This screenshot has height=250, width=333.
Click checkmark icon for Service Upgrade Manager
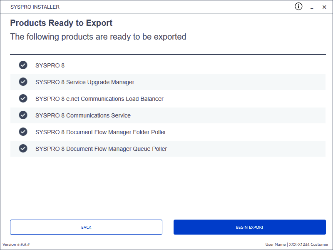tap(23, 82)
